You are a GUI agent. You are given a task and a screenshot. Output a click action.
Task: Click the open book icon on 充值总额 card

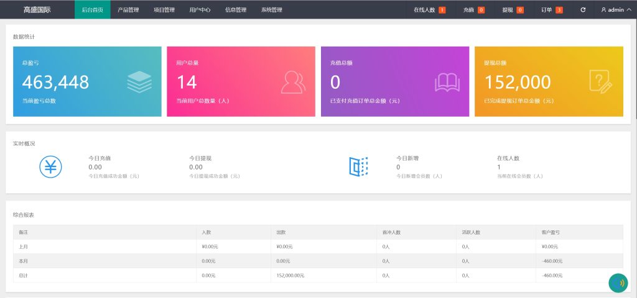tap(447, 83)
